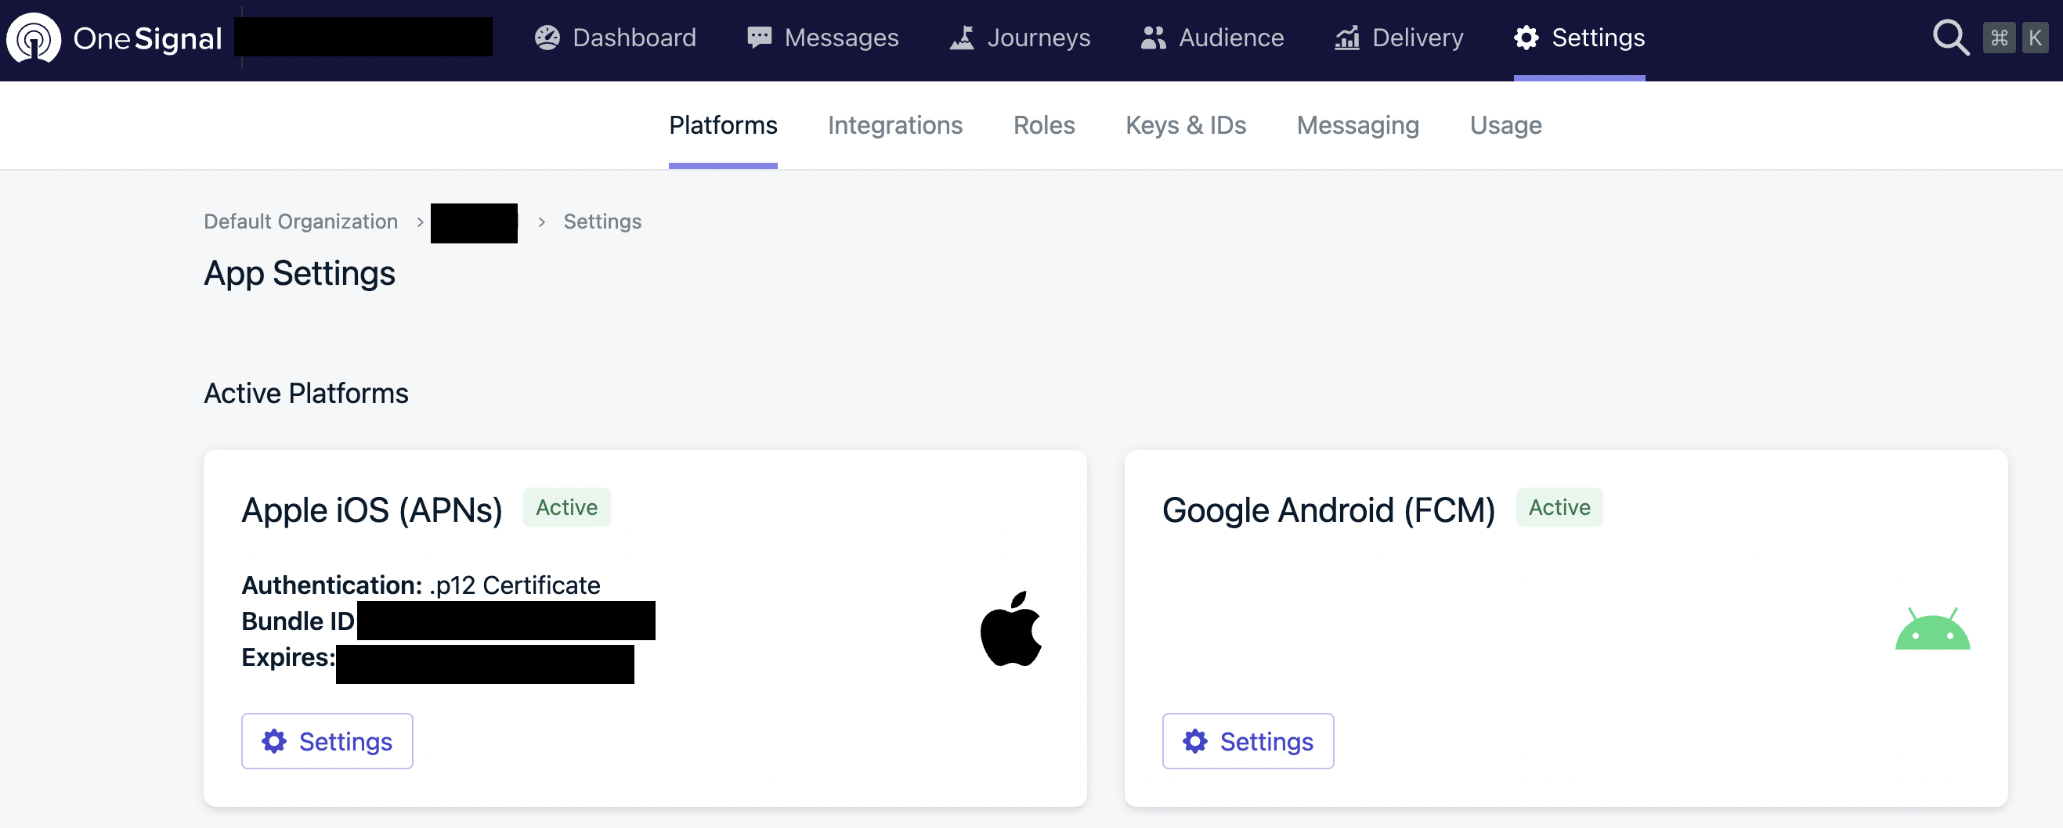Switch to the Roles tab
The width and height of the screenshot is (2063, 828).
point(1043,124)
